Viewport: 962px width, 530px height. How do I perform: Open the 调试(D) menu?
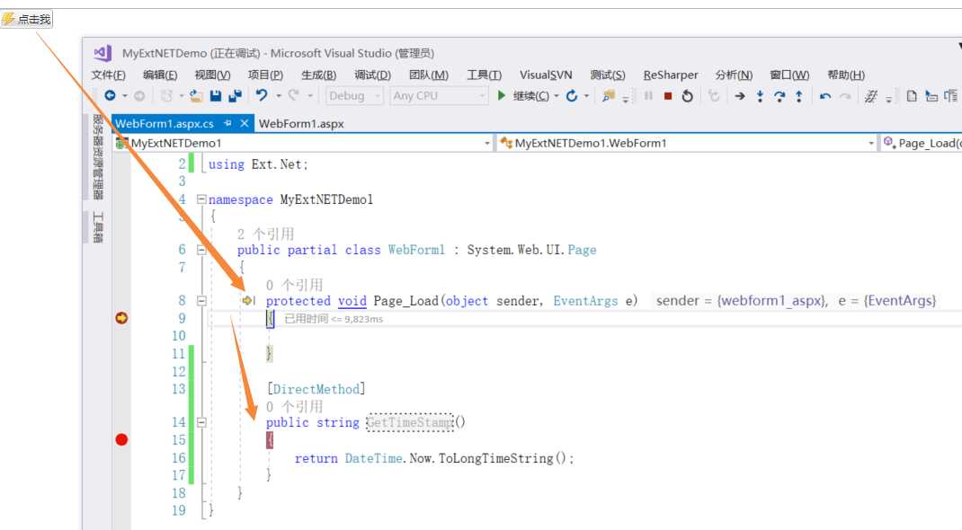[372, 75]
